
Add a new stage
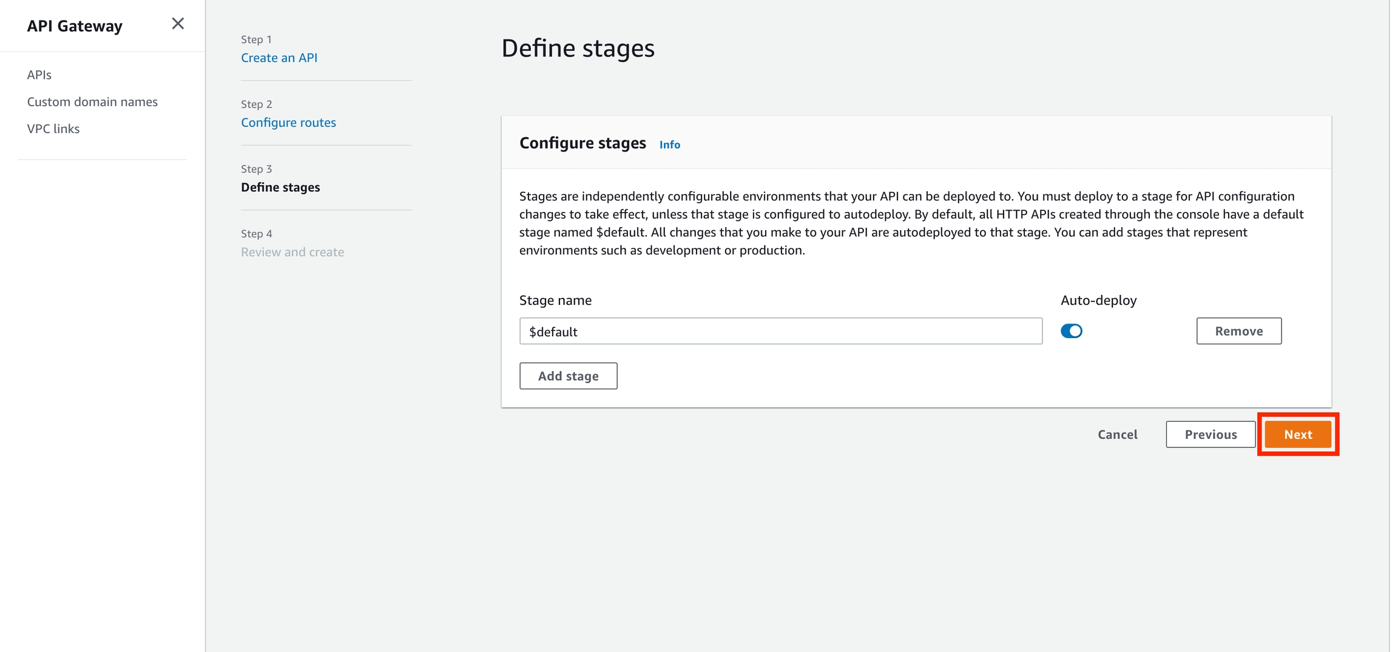click(568, 376)
